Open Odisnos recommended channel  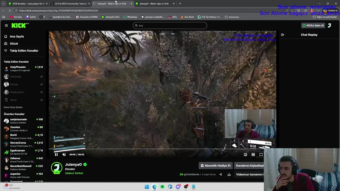[x=23, y=160]
